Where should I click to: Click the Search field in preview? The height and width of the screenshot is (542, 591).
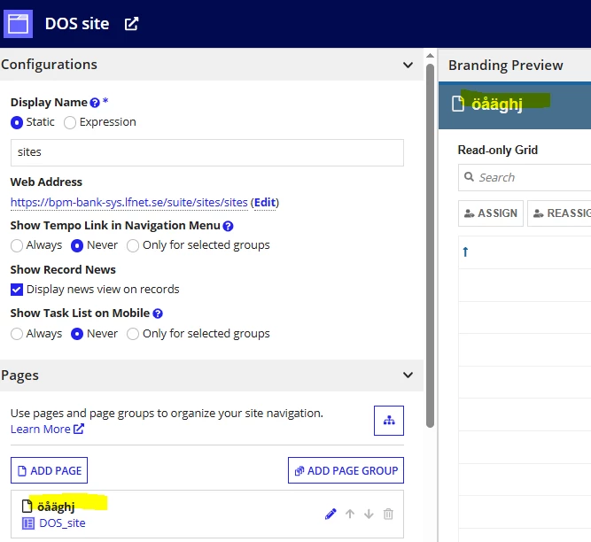525,177
